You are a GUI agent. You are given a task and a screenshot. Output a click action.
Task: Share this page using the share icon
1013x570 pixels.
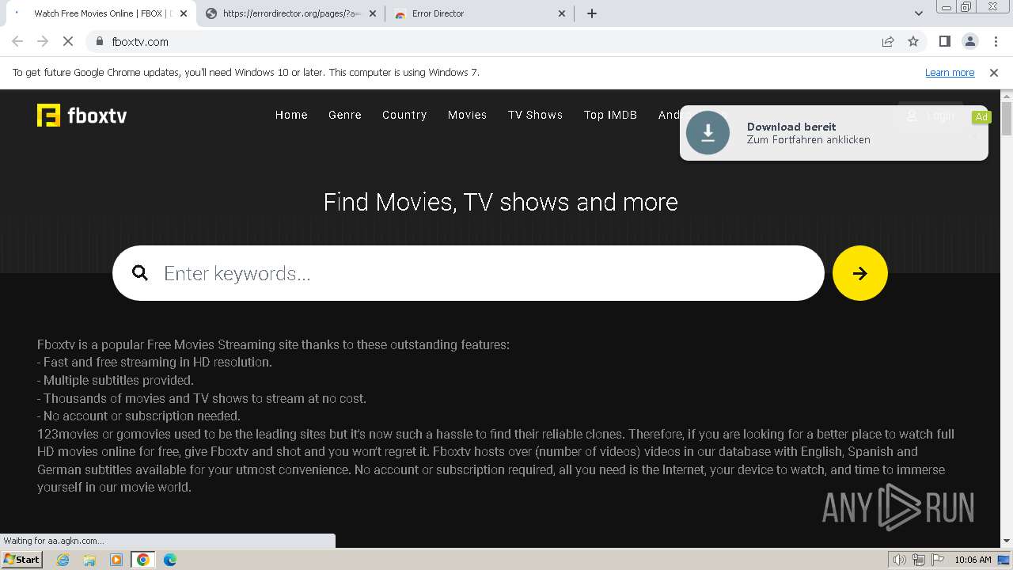coord(888,42)
